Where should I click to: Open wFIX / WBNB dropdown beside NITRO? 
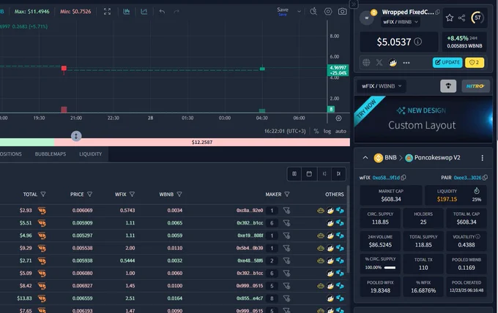[382, 86]
